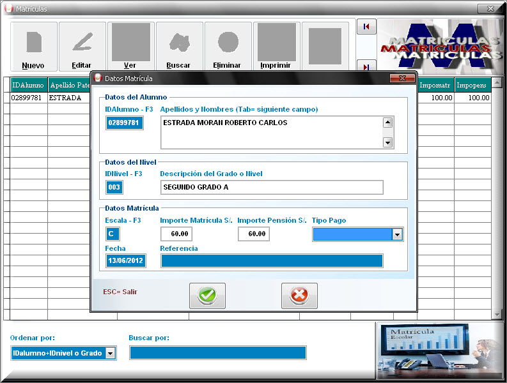Go to first record navigation arrow
This screenshot has width=507, height=383.
[x=366, y=27]
